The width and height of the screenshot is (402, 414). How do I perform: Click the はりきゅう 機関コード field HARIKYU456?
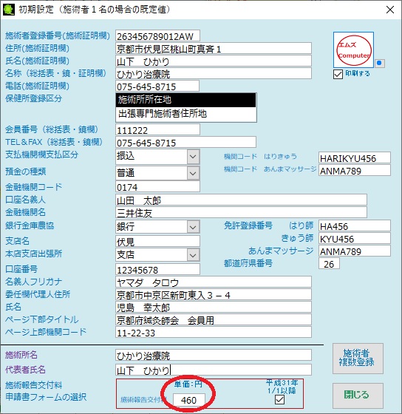[355, 157]
